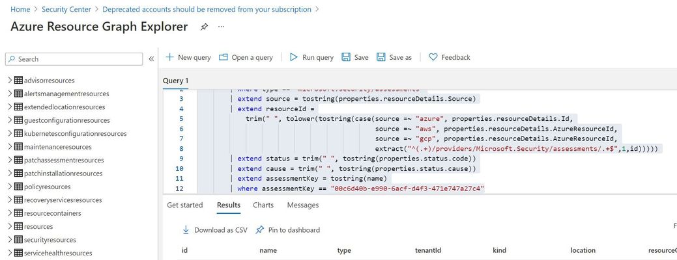
Task: Select servicehealthresources in the table list
Action: 58,253
